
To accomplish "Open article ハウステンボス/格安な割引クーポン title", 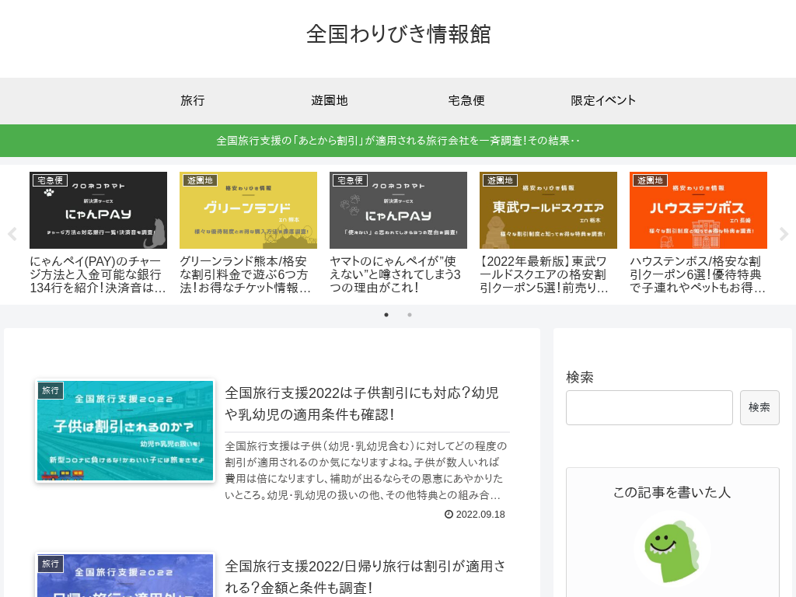I will point(698,274).
